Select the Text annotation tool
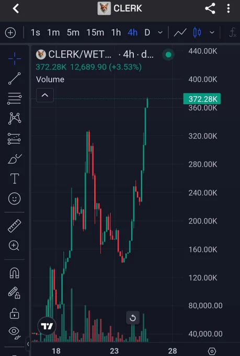Screen dimensions: 240x356 coord(15,179)
